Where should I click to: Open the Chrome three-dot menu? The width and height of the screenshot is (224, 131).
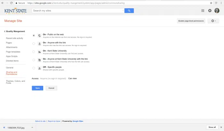pos(221,3)
